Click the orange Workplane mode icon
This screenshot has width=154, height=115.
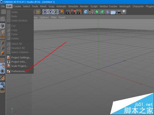[x=2, y=37]
